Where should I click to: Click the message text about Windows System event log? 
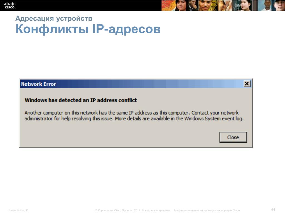coord(134,116)
